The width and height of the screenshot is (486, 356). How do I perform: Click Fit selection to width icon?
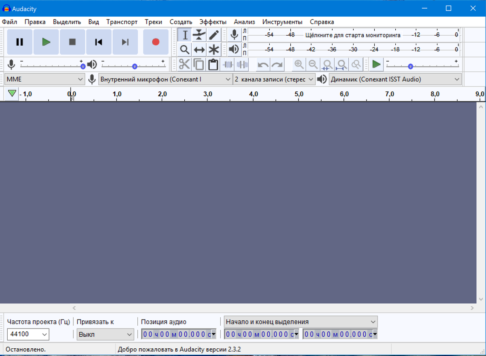(327, 64)
